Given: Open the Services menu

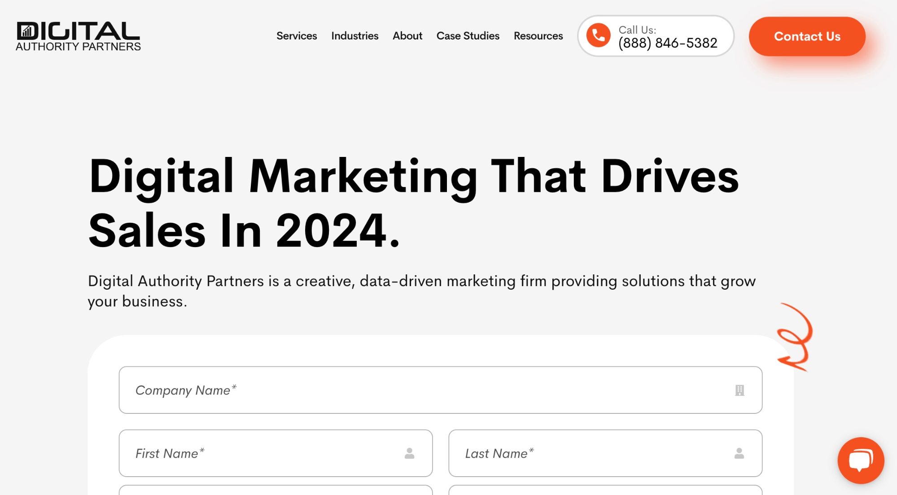Looking at the screenshot, I should pos(297,36).
